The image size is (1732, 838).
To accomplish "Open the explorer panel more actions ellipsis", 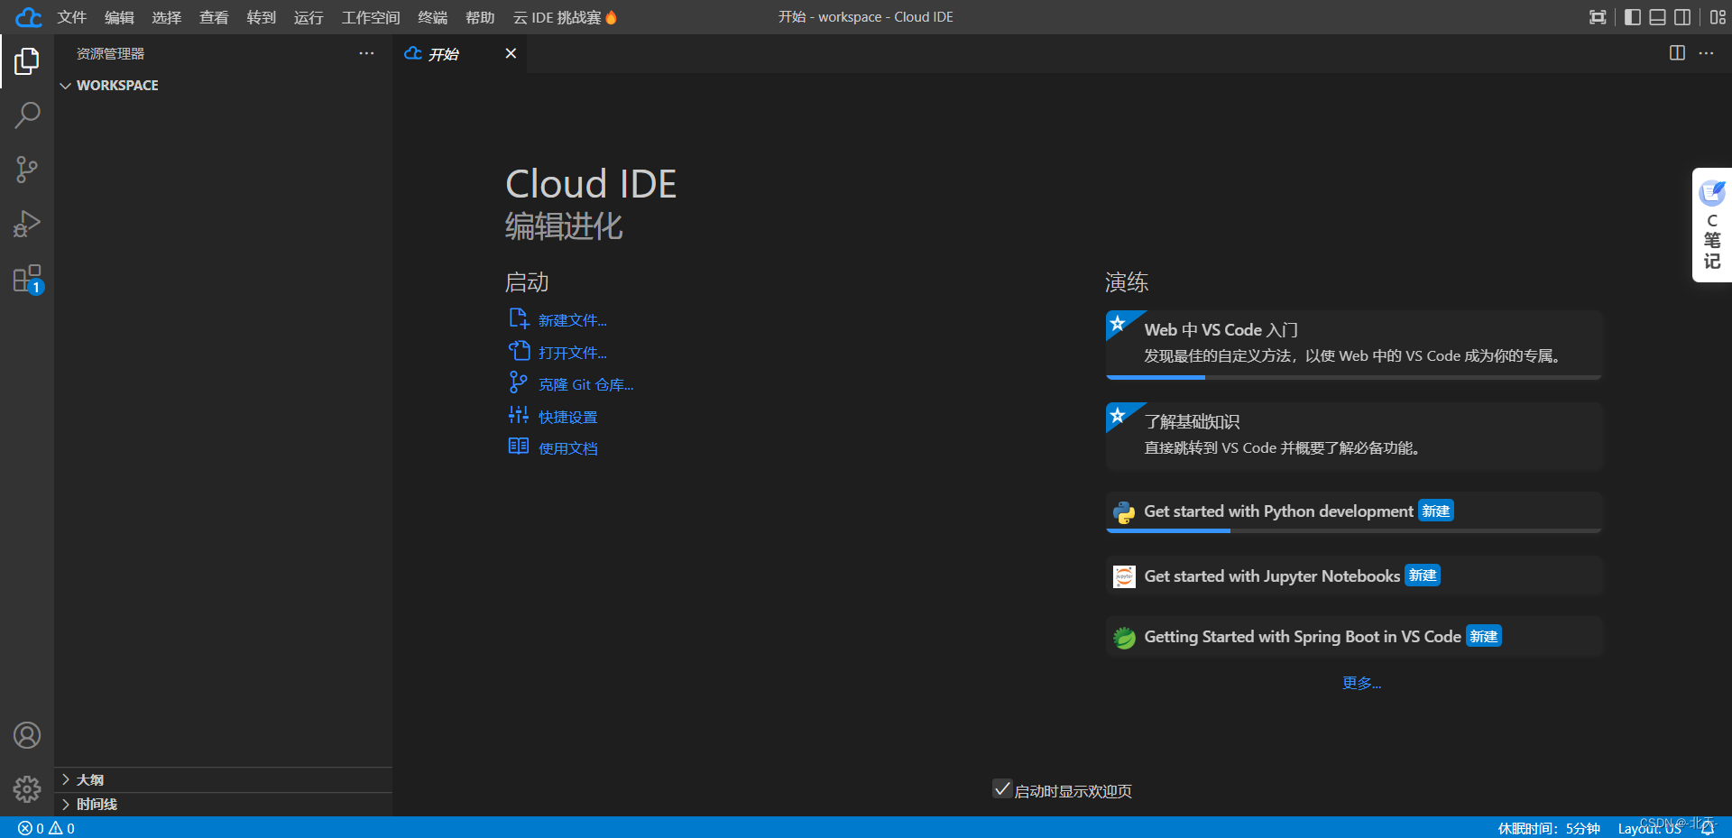I will (x=366, y=53).
